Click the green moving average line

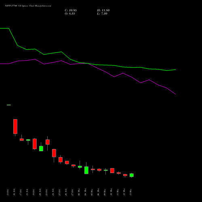[x=88, y=63]
